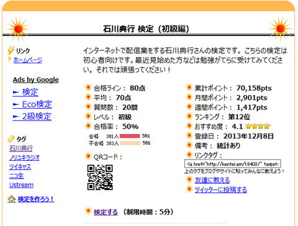298x226 pixels.
Task: Click the 合格ライン 80点 text
Action: (x=119, y=88)
